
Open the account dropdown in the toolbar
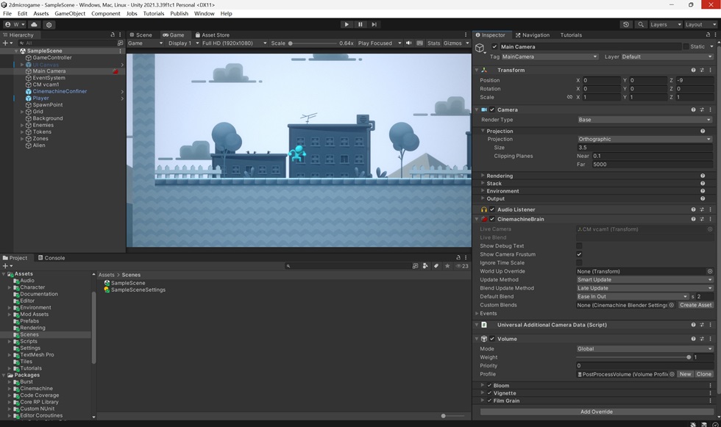tap(15, 24)
